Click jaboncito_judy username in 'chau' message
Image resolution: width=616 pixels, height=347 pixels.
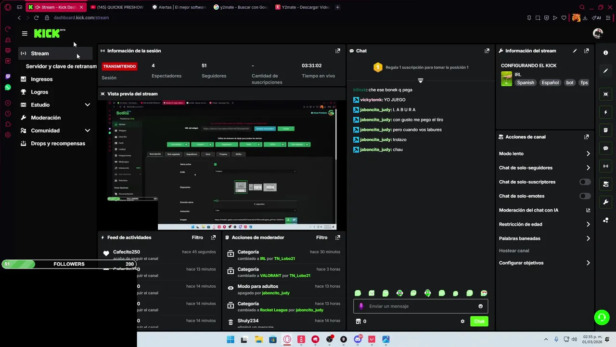(x=375, y=150)
